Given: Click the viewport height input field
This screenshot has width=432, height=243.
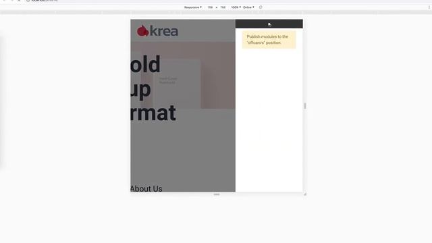Looking at the screenshot, I should [223, 7].
